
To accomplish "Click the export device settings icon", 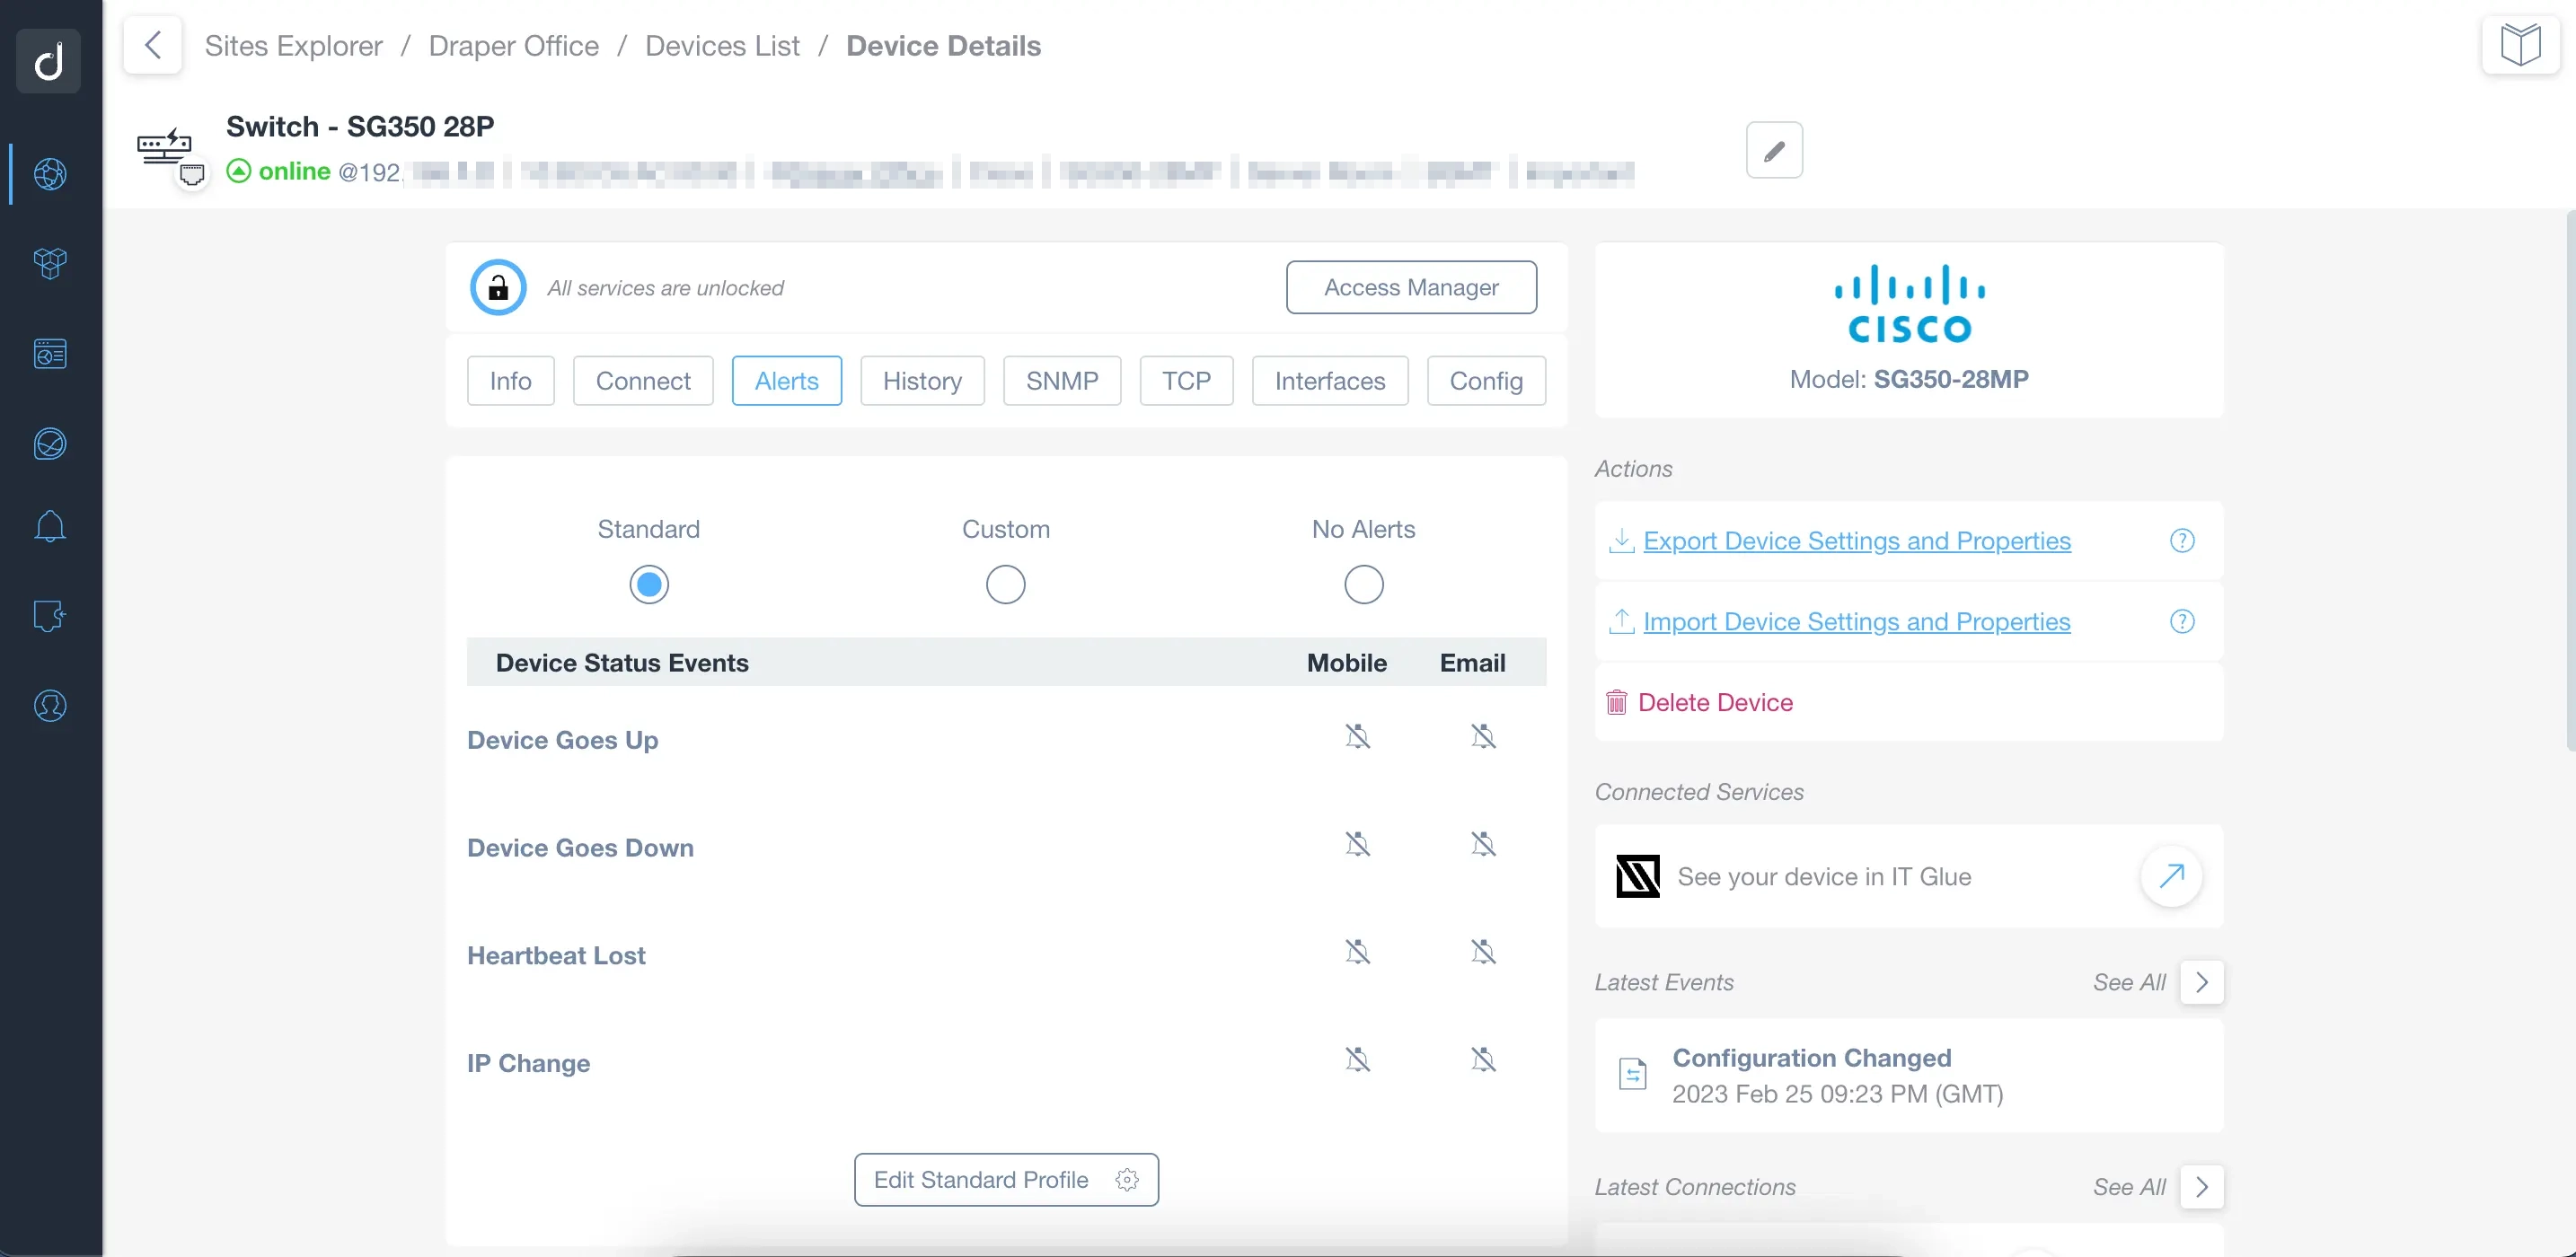I will pos(1621,539).
